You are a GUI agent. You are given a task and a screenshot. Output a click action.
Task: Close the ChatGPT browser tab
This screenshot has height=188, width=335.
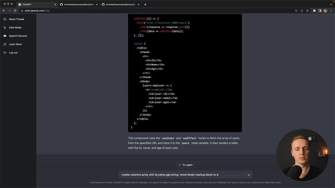55,5
